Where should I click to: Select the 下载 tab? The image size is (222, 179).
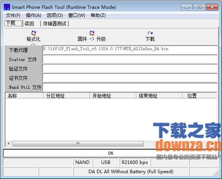(13, 23)
